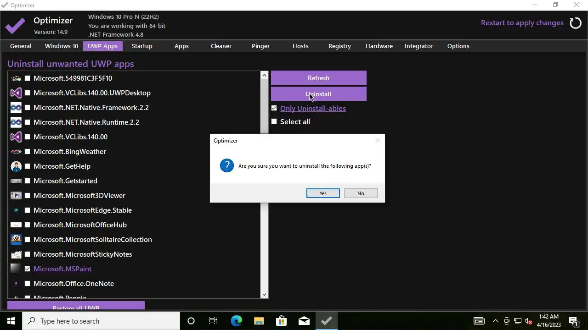
Task: Click the Getstarted app icon
Action: pyautogui.click(x=16, y=181)
